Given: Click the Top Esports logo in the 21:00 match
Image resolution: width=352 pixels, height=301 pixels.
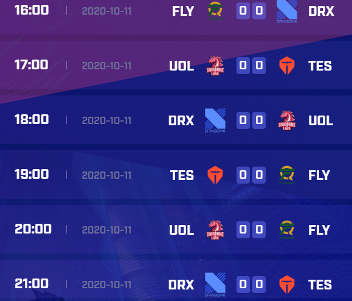Looking at the screenshot, I should click(287, 285).
